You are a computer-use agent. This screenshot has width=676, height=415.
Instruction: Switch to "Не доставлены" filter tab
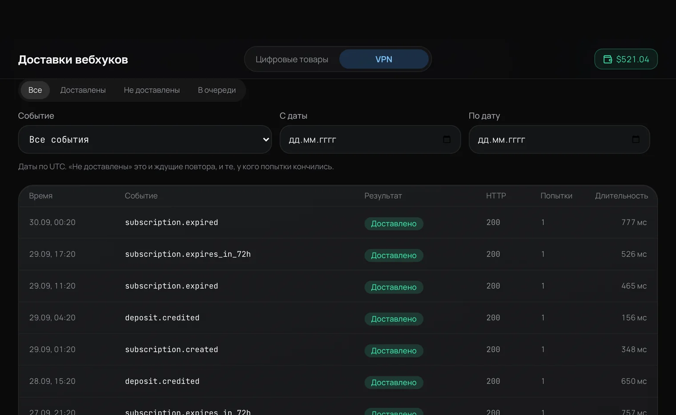152,90
